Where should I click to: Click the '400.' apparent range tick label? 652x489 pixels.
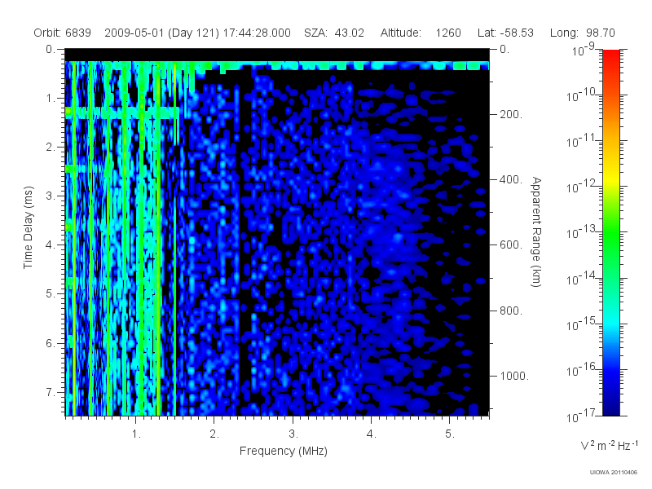pos(511,179)
